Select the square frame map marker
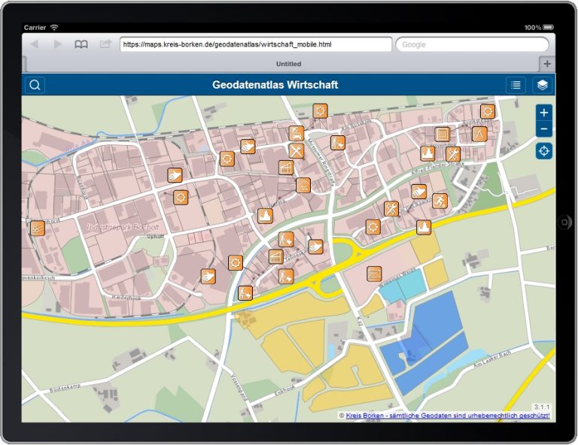Image resolution: width=578 pixels, height=445 pixels. pyautogui.click(x=442, y=135)
